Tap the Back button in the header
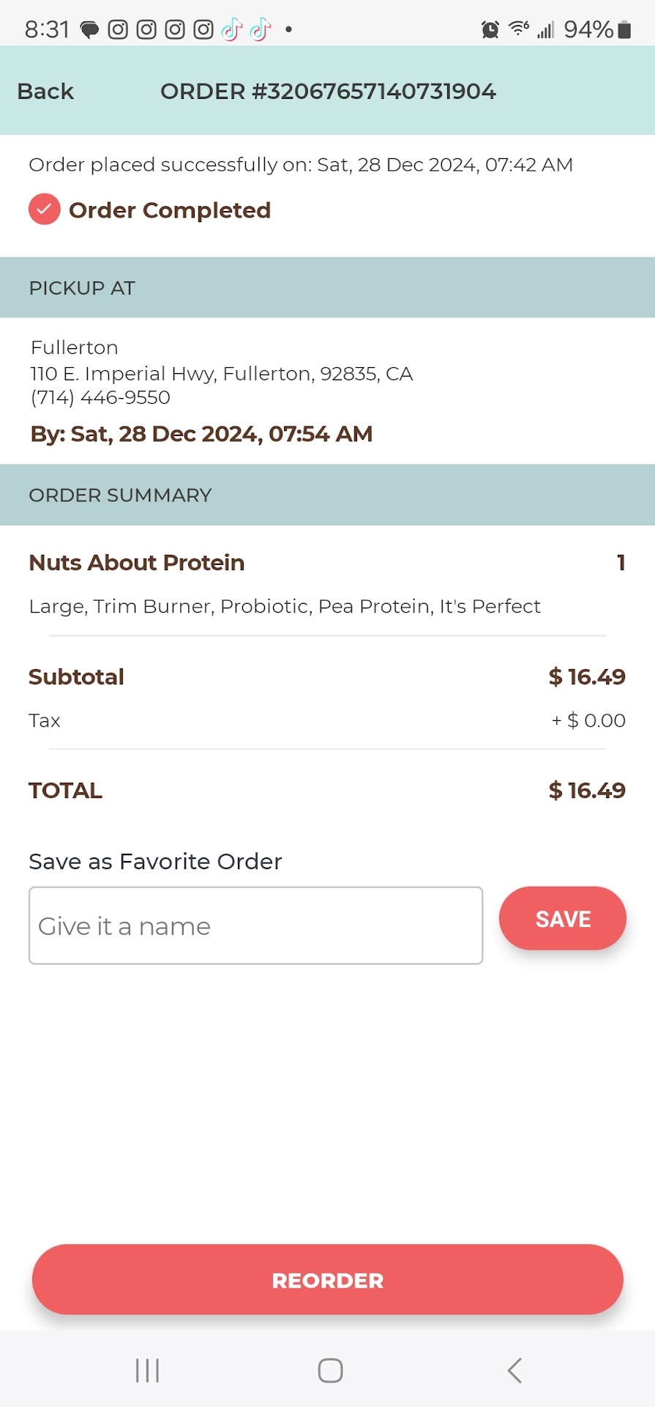The height and width of the screenshot is (1407, 655). tap(45, 92)
